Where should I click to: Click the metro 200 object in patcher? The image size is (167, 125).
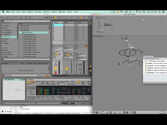(x=129, y=44)
